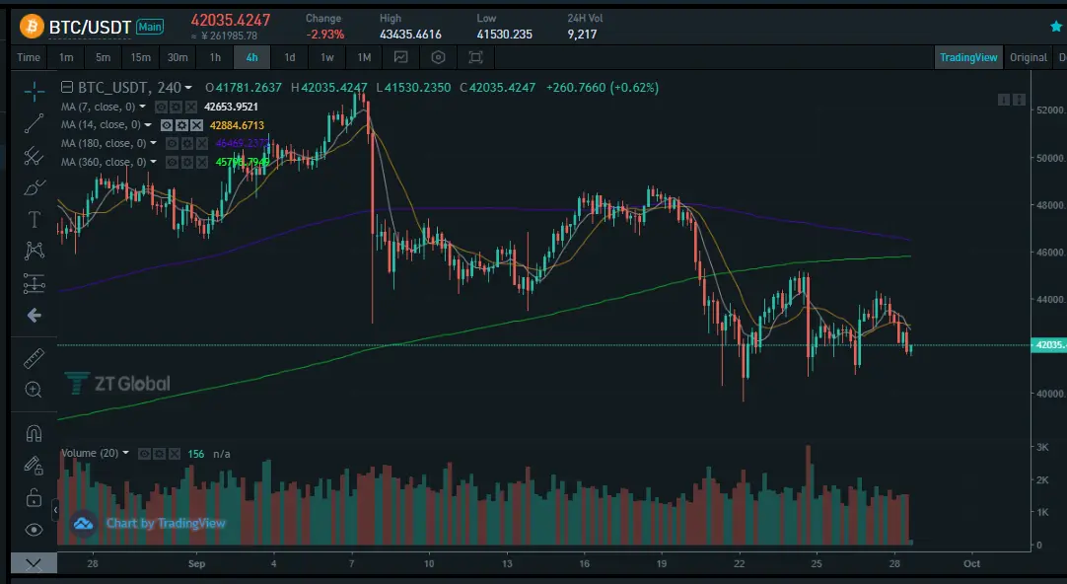Select the brush drawing tool
This screenshot has height=584, width=1067.
pos(35,187)
